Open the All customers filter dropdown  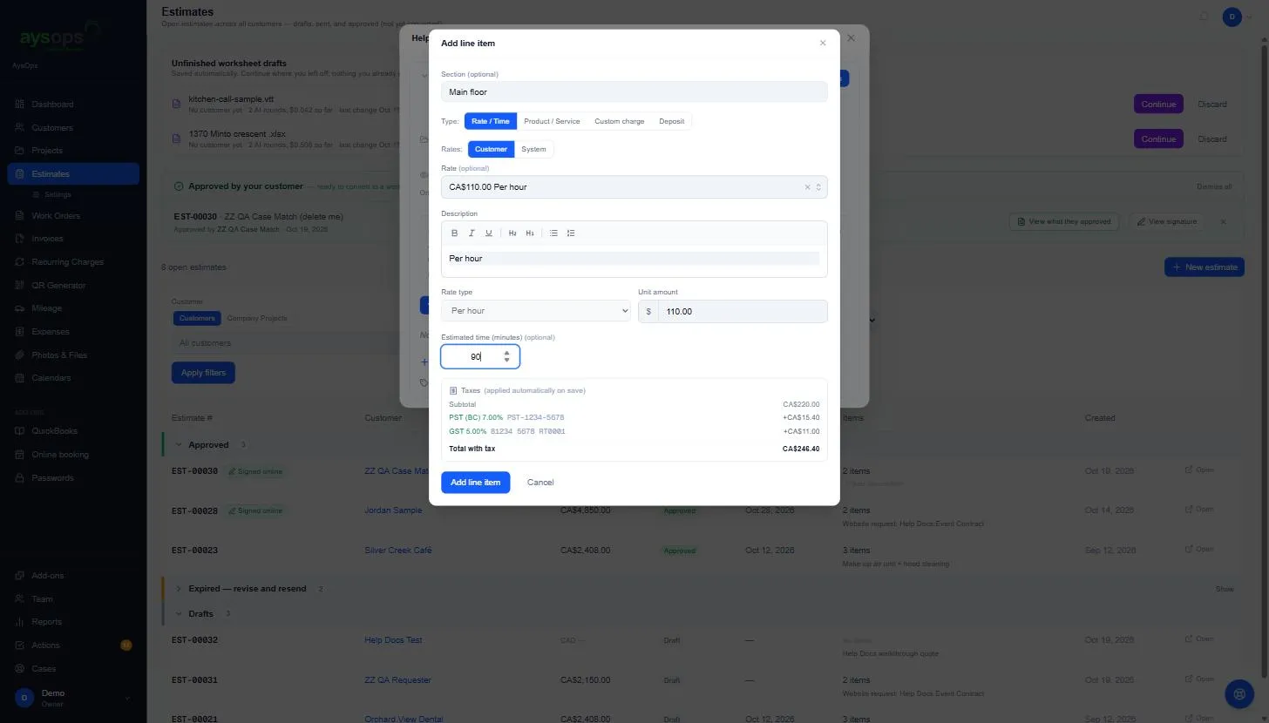pos(288,343)
